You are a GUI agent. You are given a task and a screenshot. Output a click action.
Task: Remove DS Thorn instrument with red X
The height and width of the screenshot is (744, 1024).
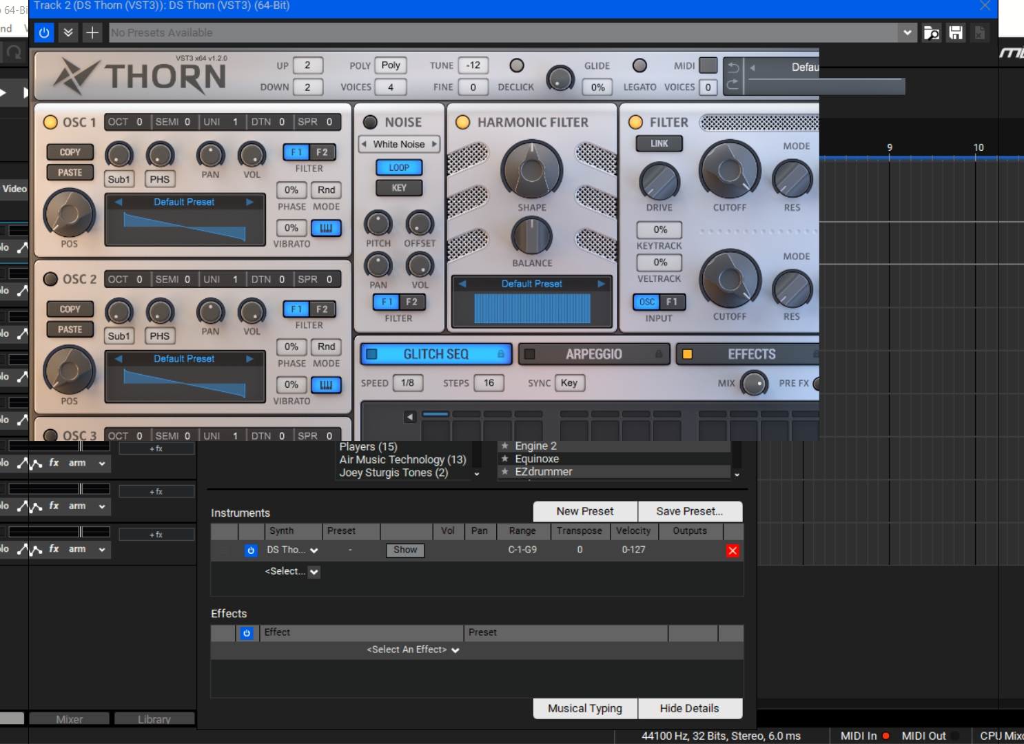(x=733, y=550)
